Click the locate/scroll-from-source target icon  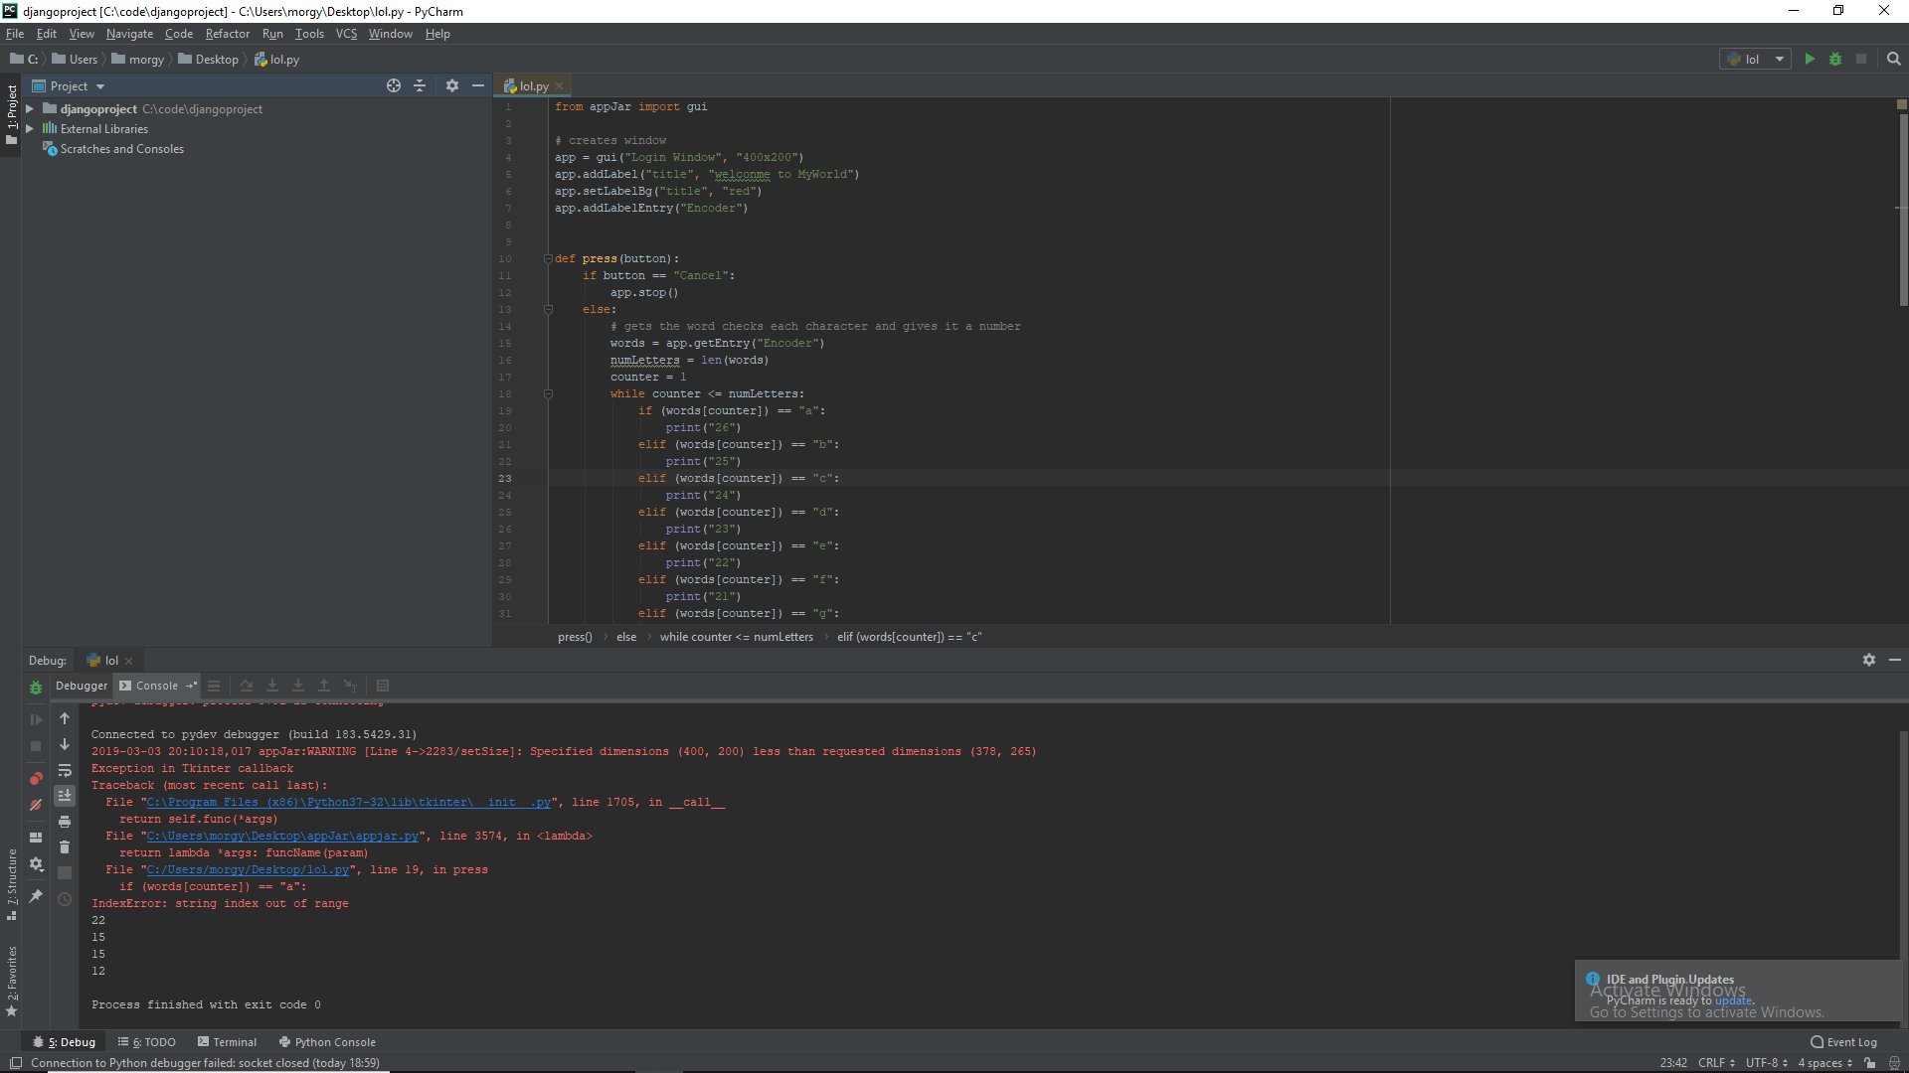(394, 86)
